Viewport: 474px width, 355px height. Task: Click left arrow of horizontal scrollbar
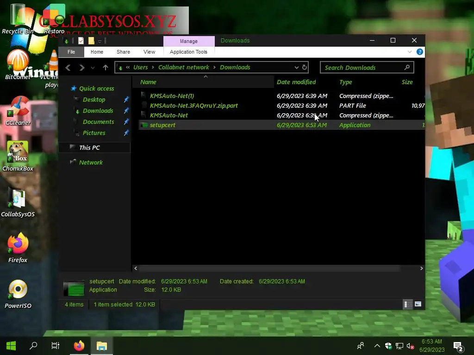coord(136,269)
